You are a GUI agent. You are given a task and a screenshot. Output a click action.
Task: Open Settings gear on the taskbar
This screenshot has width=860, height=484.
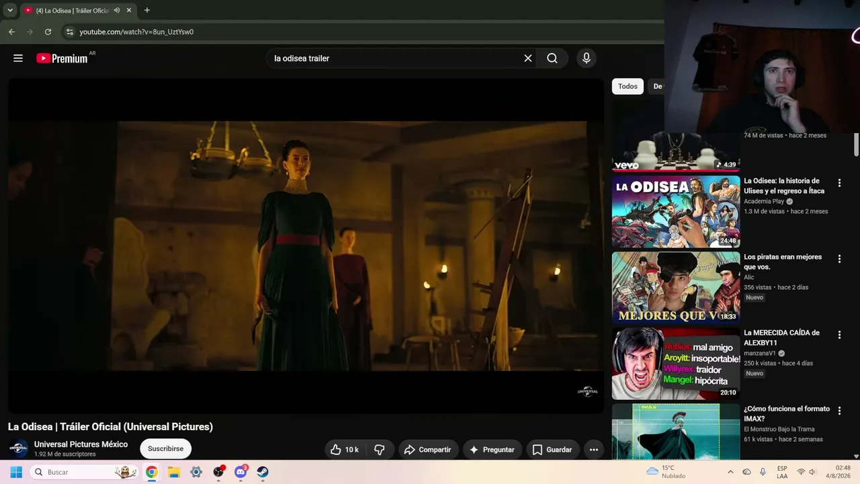[196, 472]
